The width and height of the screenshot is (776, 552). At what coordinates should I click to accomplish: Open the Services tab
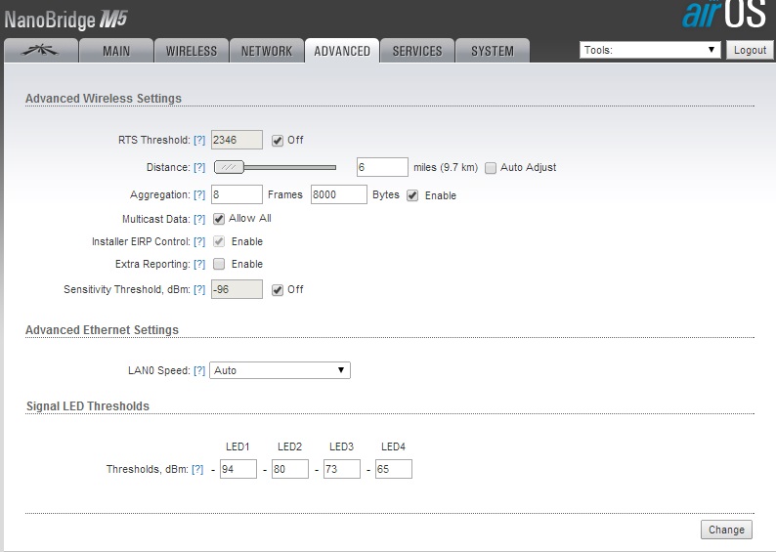click(x=417, y=51)
